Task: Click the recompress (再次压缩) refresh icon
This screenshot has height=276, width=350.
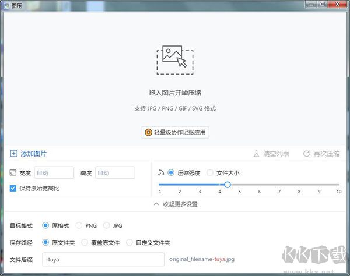Action: coord(306,154)
